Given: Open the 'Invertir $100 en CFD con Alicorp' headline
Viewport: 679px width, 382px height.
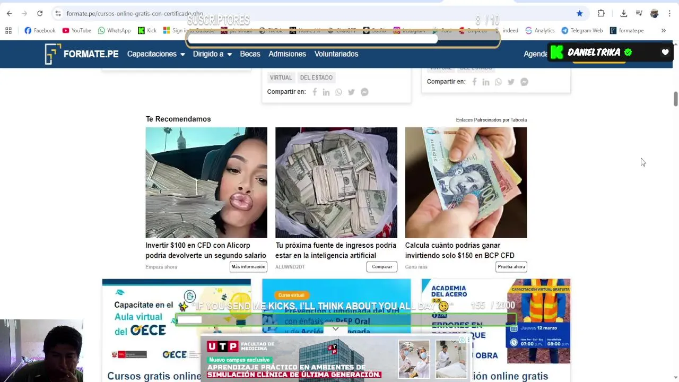Looking at the screenshot, I should (206, 250).
